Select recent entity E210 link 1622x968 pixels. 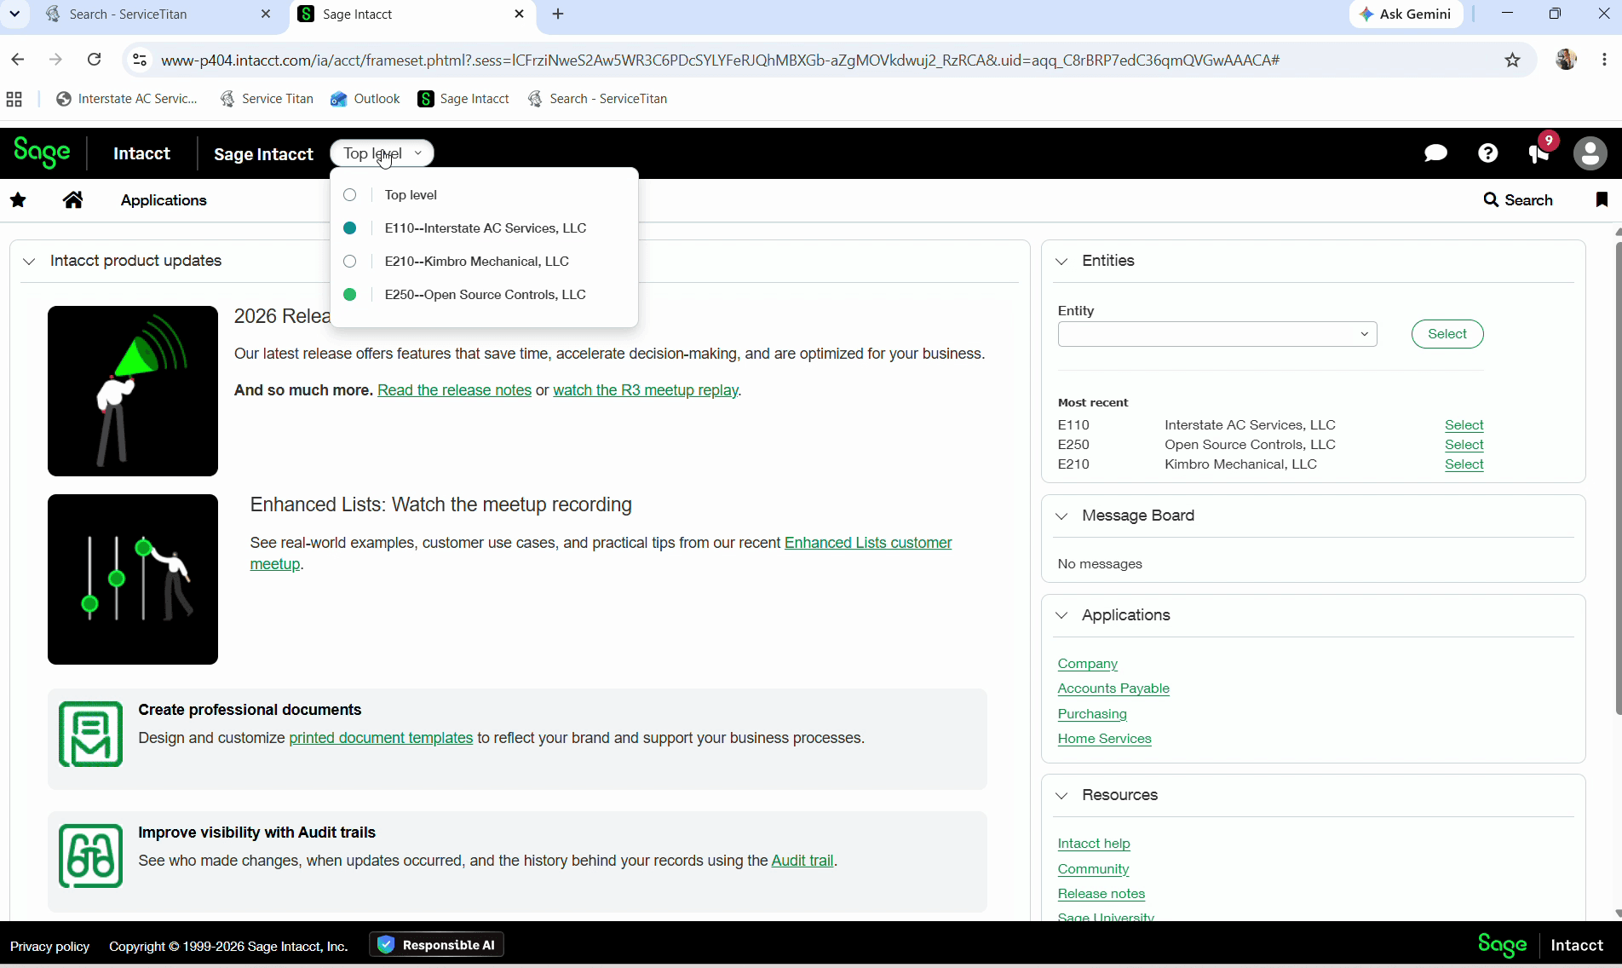tap(1464, 464)
